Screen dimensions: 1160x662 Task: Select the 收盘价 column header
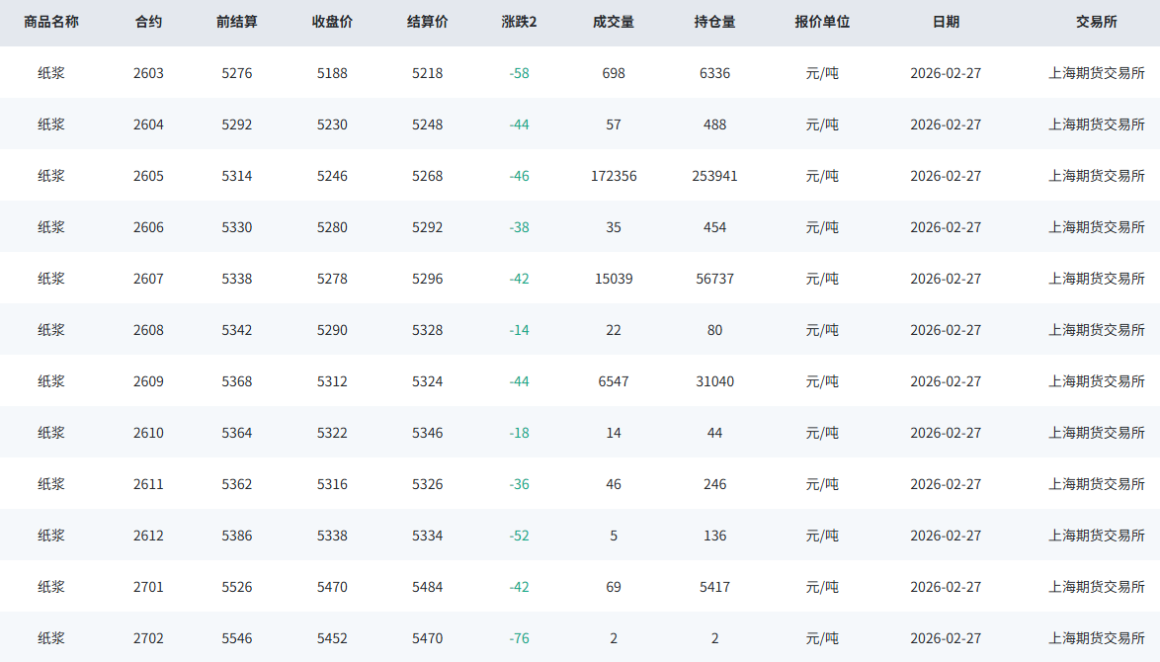(x=332, y=22)
